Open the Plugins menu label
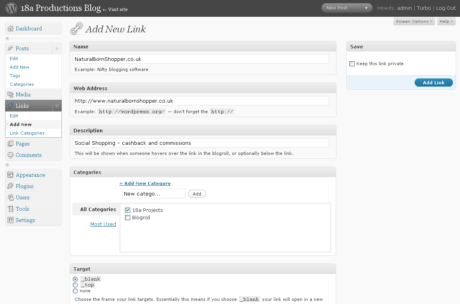This screenshot has width=460, height=304. tap(25, 186)
